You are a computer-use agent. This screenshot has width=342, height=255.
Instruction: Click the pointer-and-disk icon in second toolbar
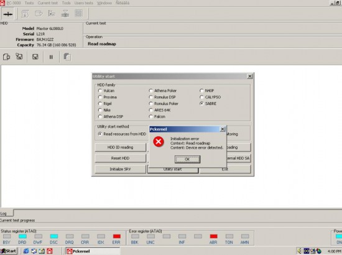[19, 57]
